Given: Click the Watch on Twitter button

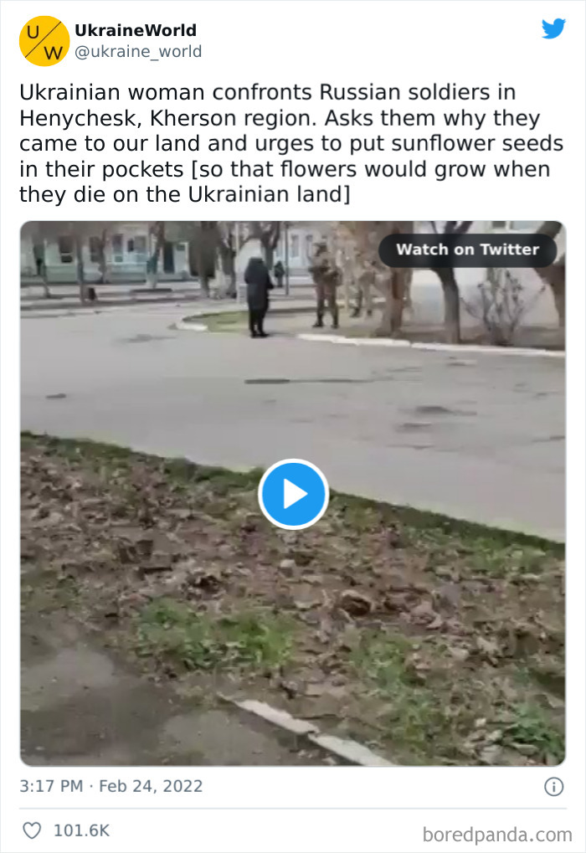Looking at the screenshot, I should [x=467, y=249].
